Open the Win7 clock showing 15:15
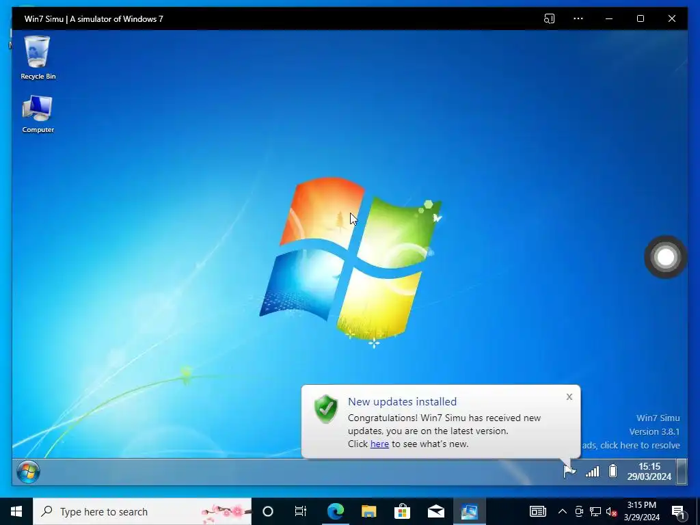This screenshot has height=525, width=700. click(649, 472)
